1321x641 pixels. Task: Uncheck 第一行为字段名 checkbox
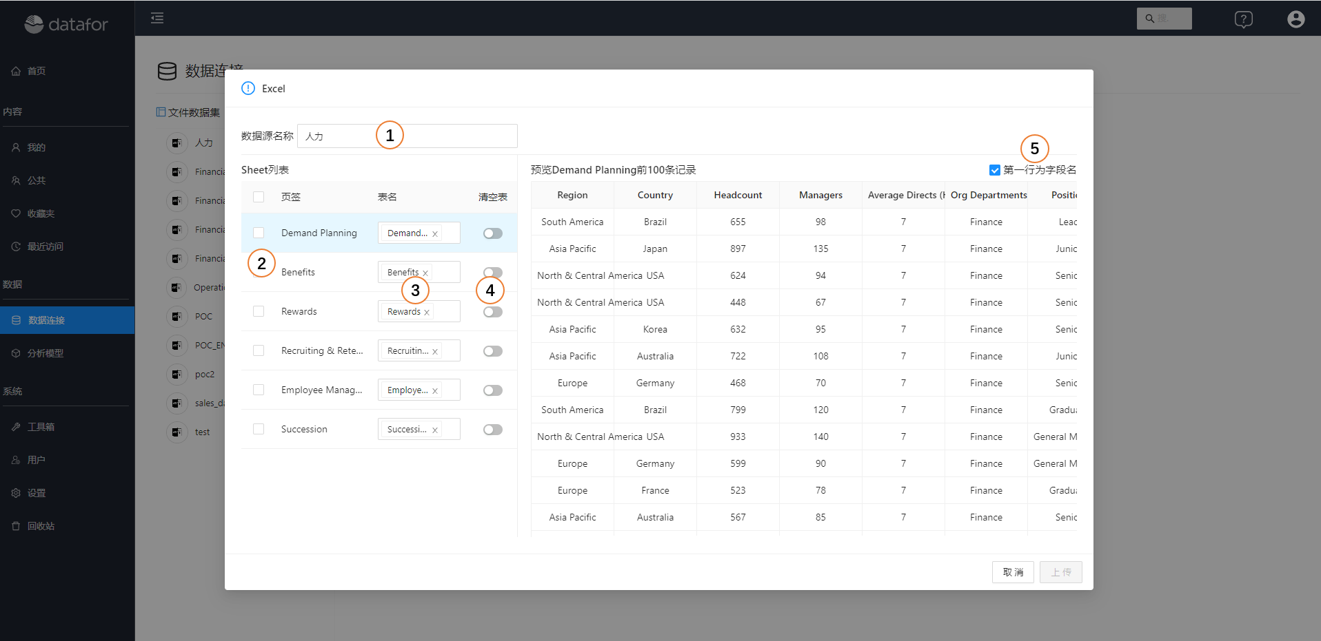coord(994,170)
